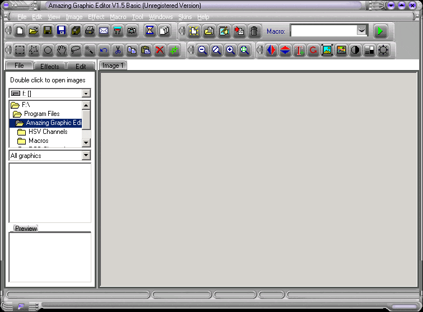Switch to the Effects side tab
The height and width of the screenshot is (312, 423).
50,66
